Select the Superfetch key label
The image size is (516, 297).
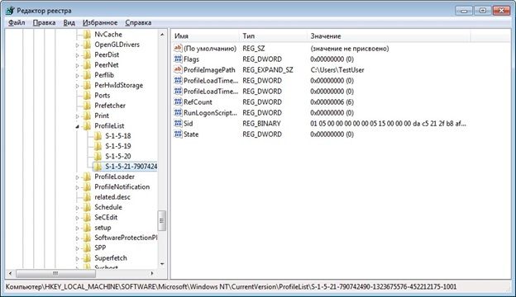point(111,258)
